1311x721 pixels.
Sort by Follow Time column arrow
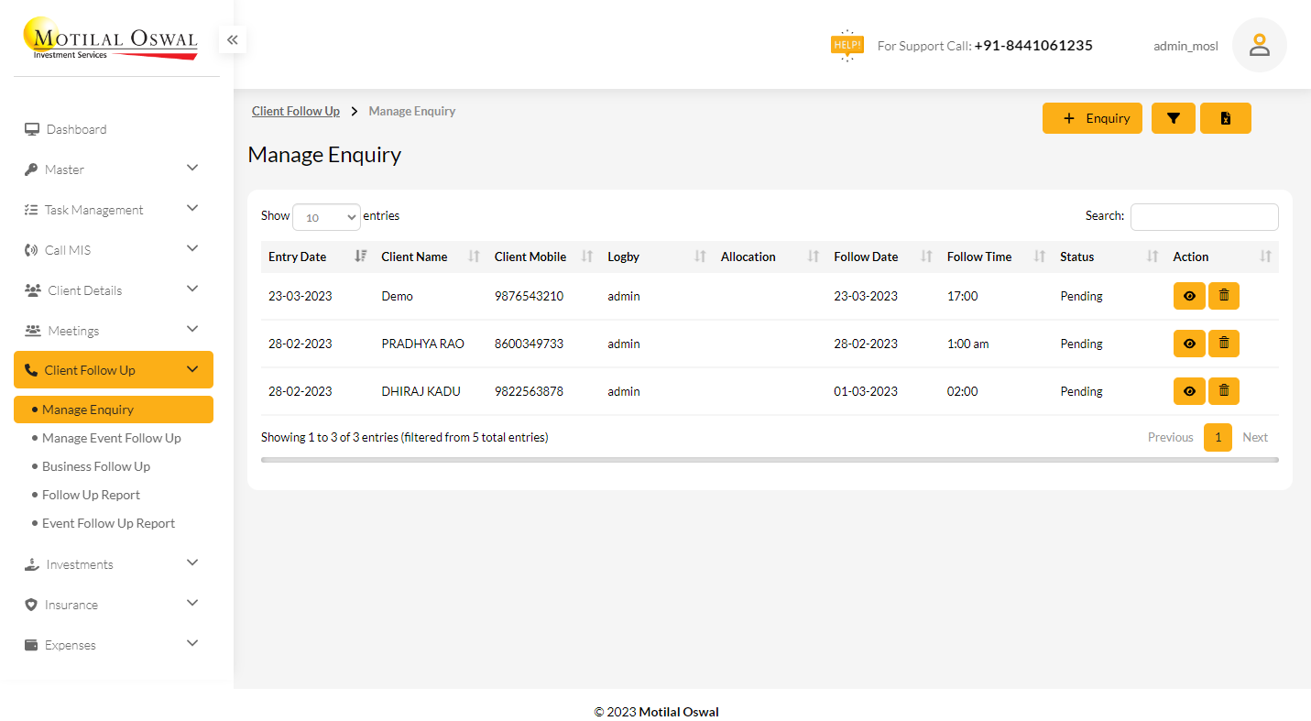coord(1039,257)
